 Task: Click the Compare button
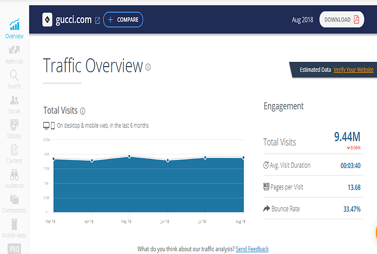pyautogui.click(x=123, y=20)
